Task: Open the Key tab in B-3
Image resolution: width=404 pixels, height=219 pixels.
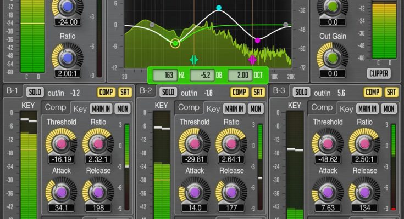Action: (x=346, y=108)
